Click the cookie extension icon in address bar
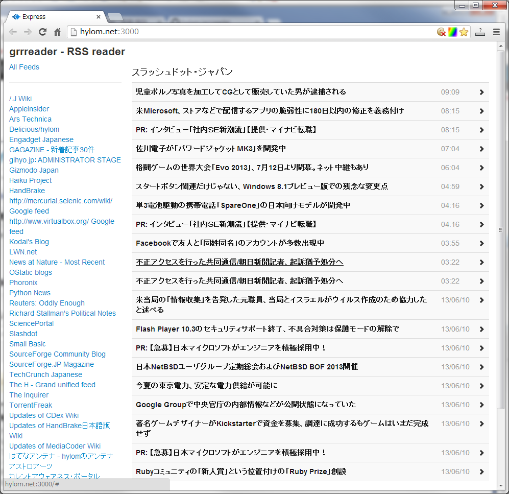509x494 pixels. click(441, 32)
